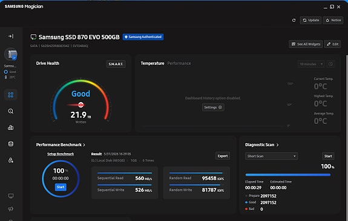Click the Current Temp. 0°C reading
Screen dimensions: 348x221
point(320,86)
